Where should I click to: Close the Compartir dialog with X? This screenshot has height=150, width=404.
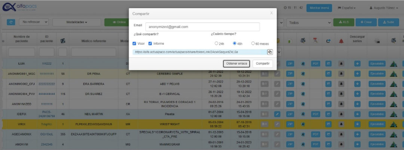(271, 13)
